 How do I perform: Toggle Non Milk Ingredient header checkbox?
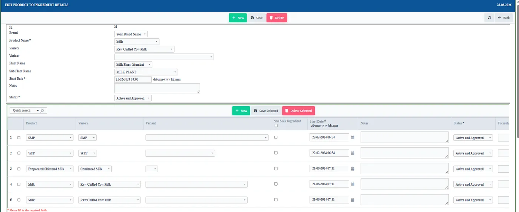[x=276, y=125]
